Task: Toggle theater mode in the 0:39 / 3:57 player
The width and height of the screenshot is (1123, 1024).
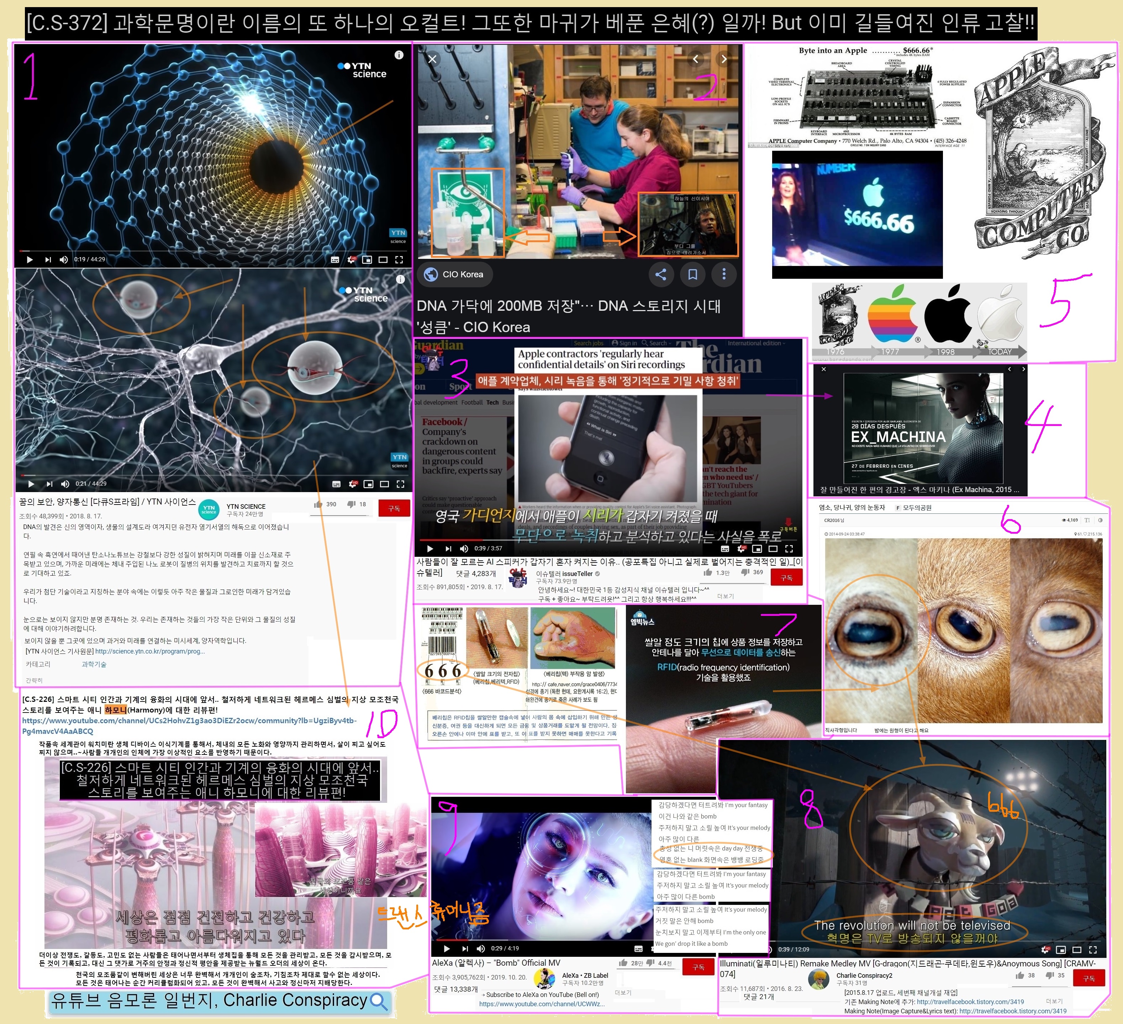Action: [x=773, y=548]
